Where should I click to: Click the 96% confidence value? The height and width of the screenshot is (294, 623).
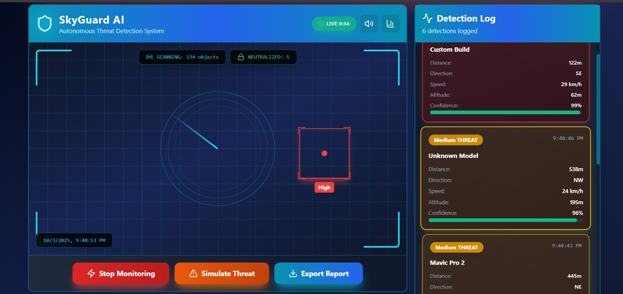point(577,213)
